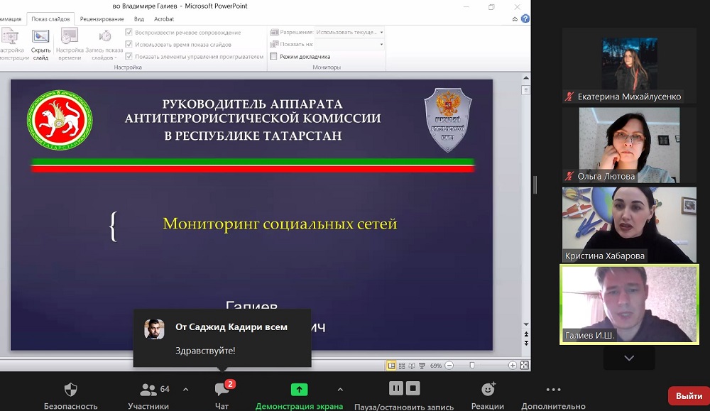This screenshot has height=411, width=710.
Task: Open the Участники participants list
Action: 148,390
